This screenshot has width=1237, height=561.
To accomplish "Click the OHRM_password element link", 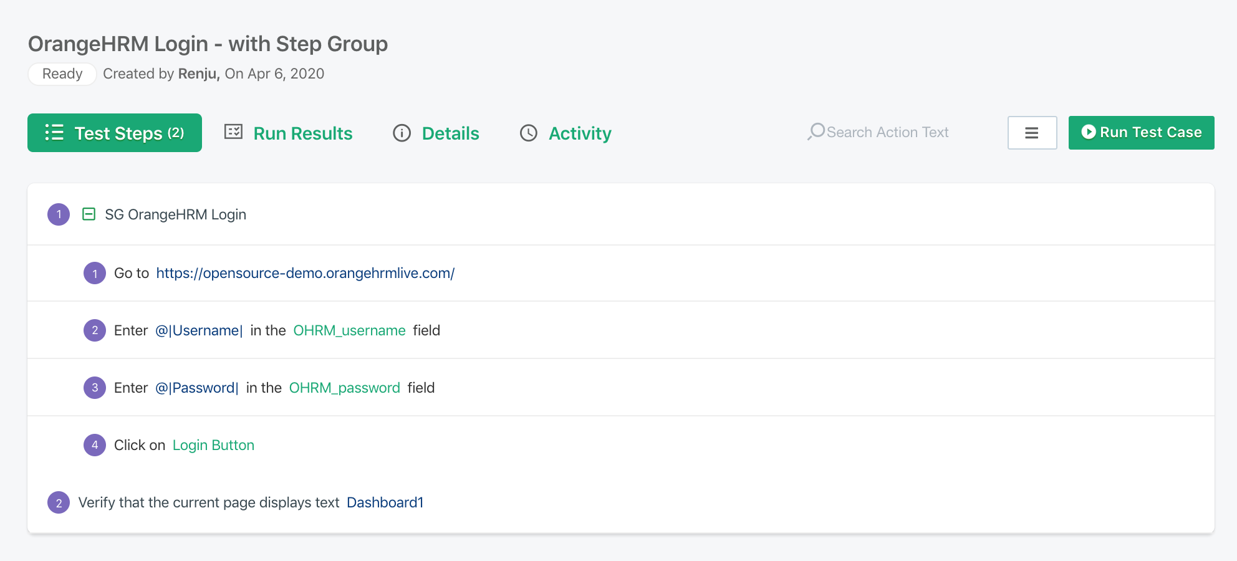I will click(x=345, y=388).
